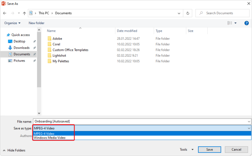Click the File name input field
The width and height of the screenshot is (252, 156).
(x=140, y=121)
